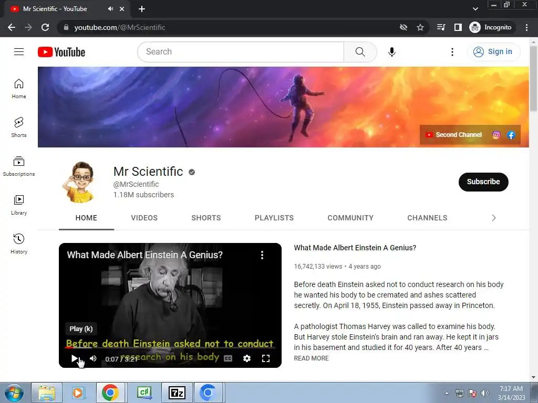Click video title overlay in player
Viewport: 538px width, 403px height.
pos(144,255)
